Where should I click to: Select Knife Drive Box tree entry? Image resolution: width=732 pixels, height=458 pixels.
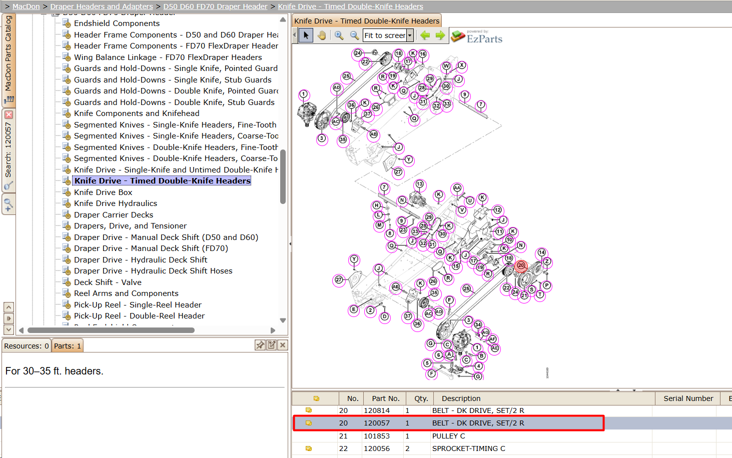pyautogui.click(x=103, y=192)
